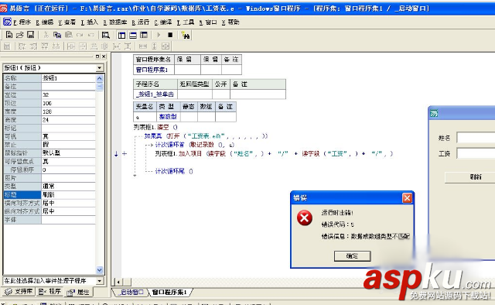Click the Stop square icon
This screenshot has width=495, height=305.
[x=170, y=35]
